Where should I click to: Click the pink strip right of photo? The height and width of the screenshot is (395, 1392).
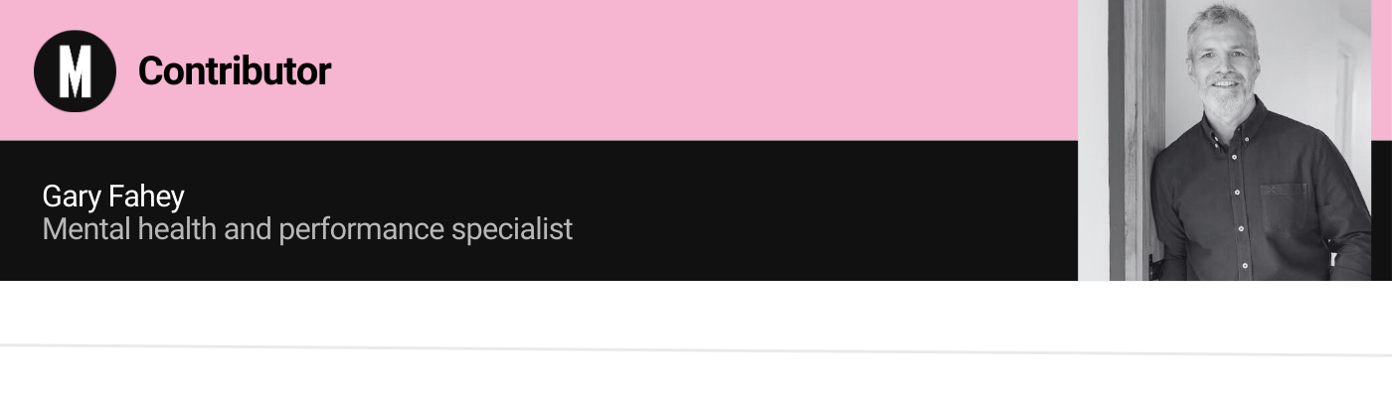(x=1381, y=69)
